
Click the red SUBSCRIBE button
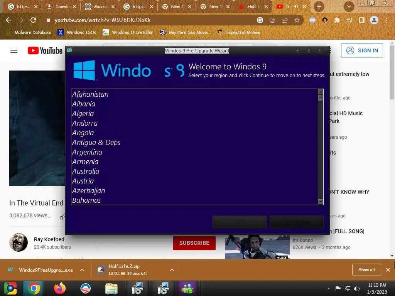click(194, 243)
